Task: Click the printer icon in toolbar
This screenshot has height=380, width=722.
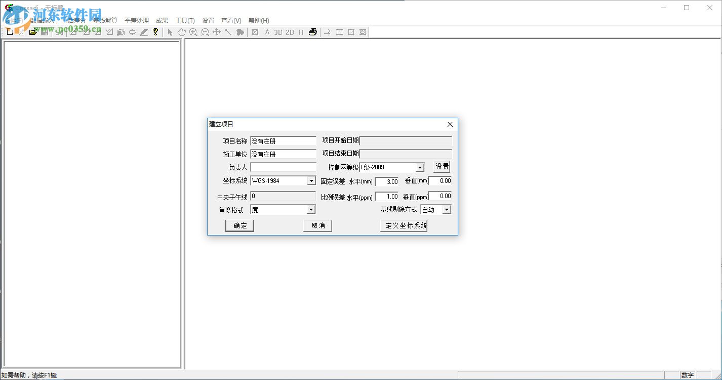Action: [313, 32]
